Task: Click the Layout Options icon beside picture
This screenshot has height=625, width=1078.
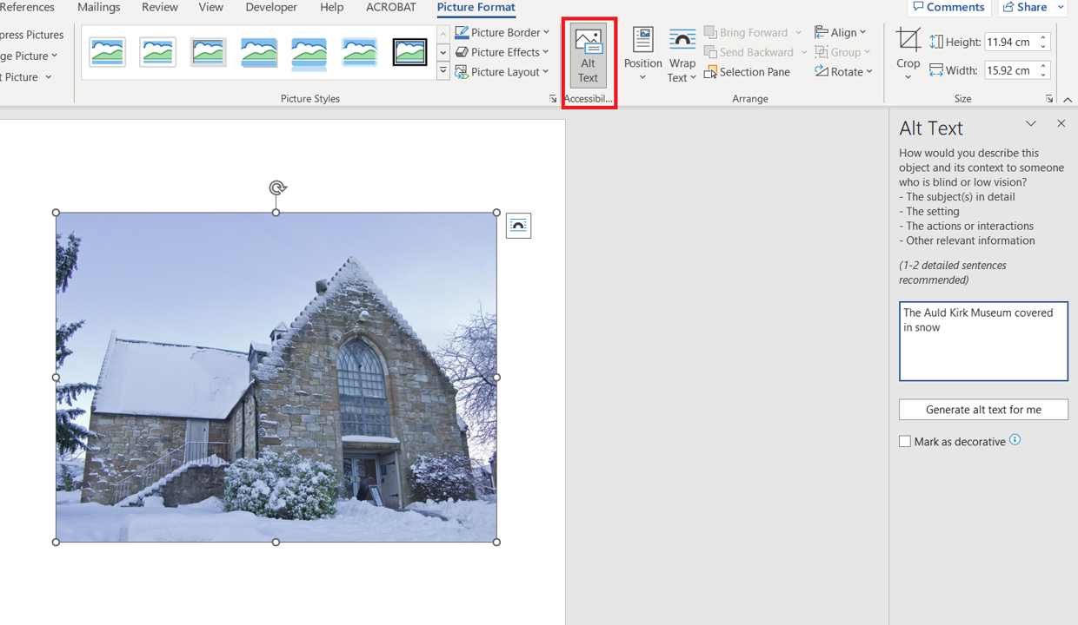Action: [518, 226]
